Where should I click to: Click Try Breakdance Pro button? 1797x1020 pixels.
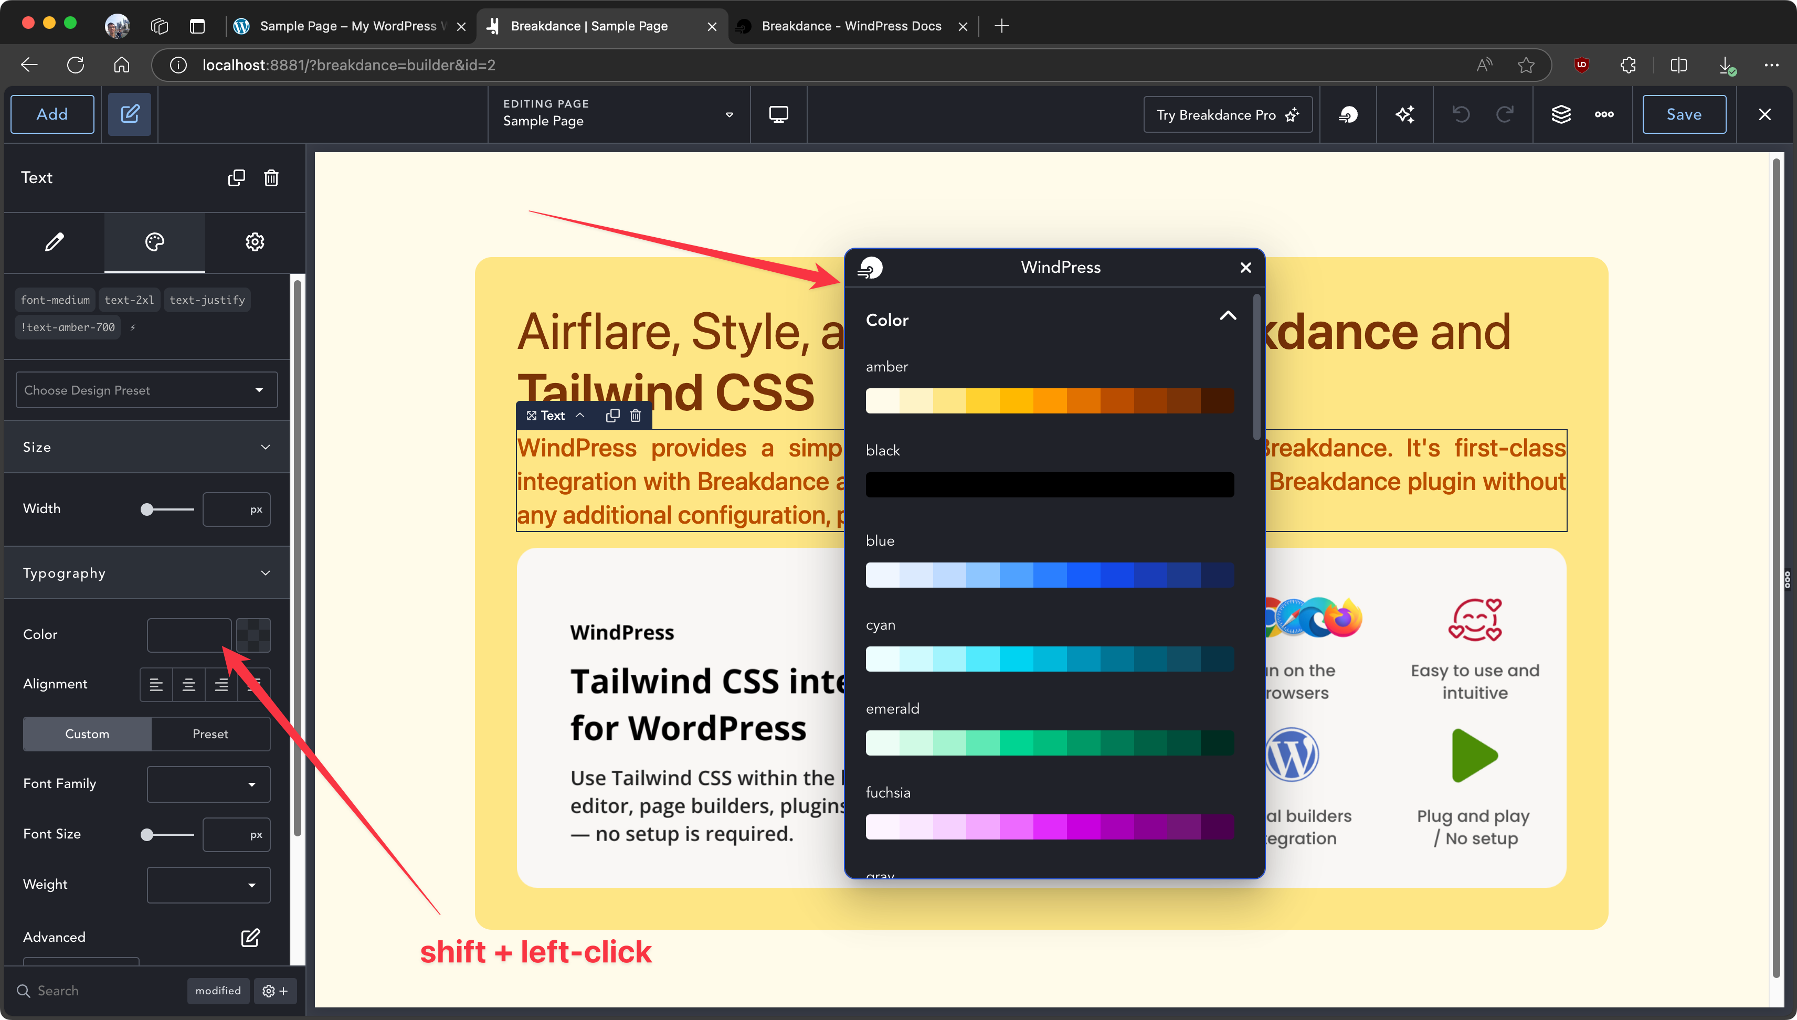(x=1228, y=115)
